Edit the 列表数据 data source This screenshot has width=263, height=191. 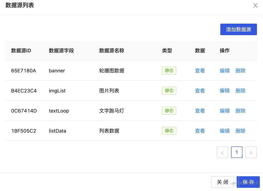click(x=225, y=131)
